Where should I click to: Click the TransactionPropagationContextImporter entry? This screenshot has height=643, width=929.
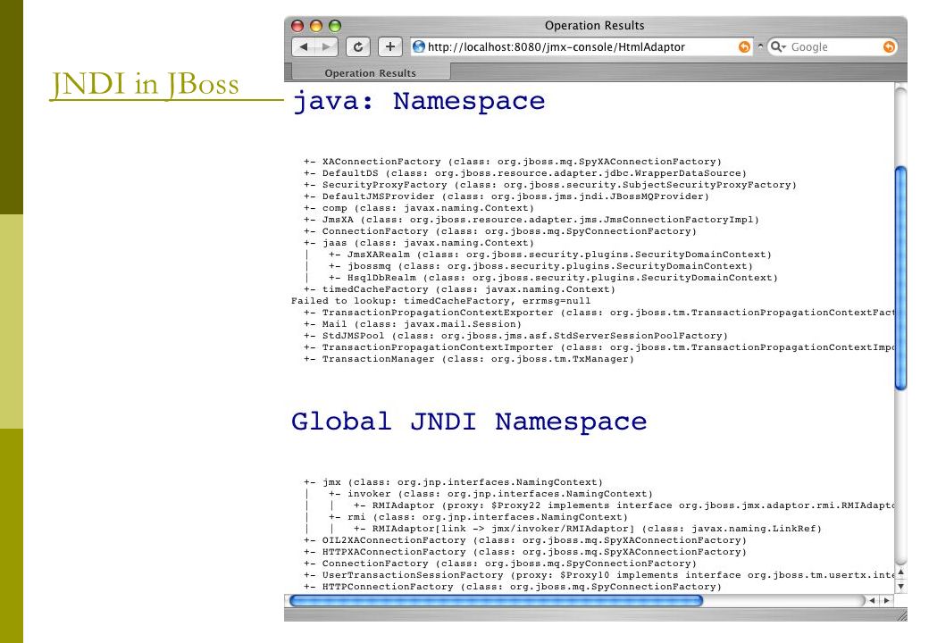point(599,347)
